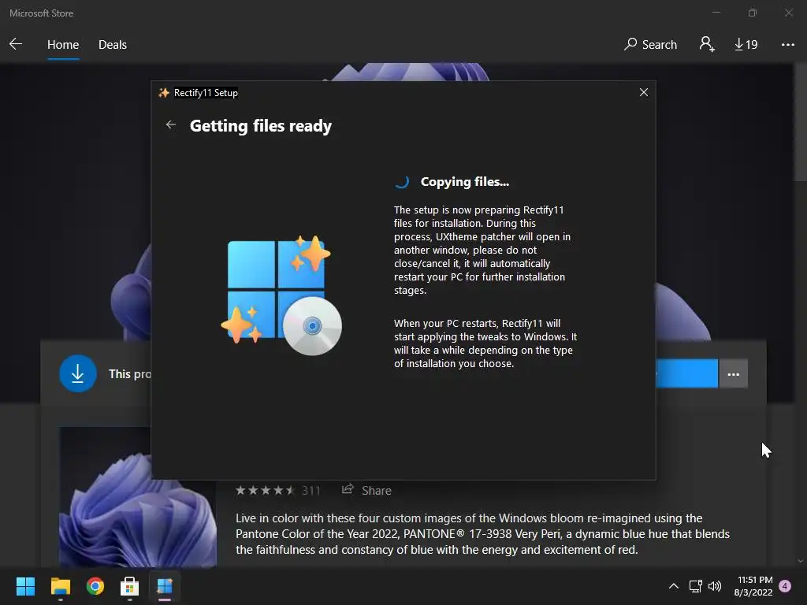Open the volume control icon
Viewport: 807px width, 605px height.
715,586
